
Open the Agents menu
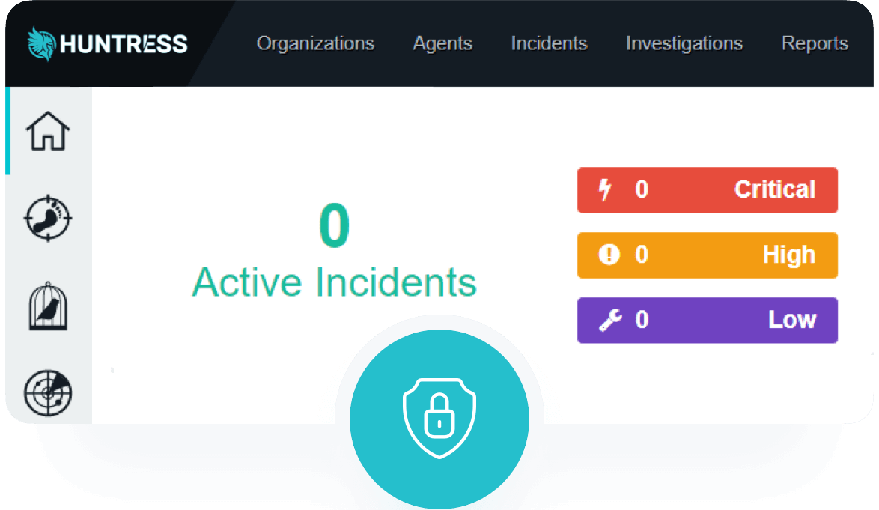click(x=442, y=43)
